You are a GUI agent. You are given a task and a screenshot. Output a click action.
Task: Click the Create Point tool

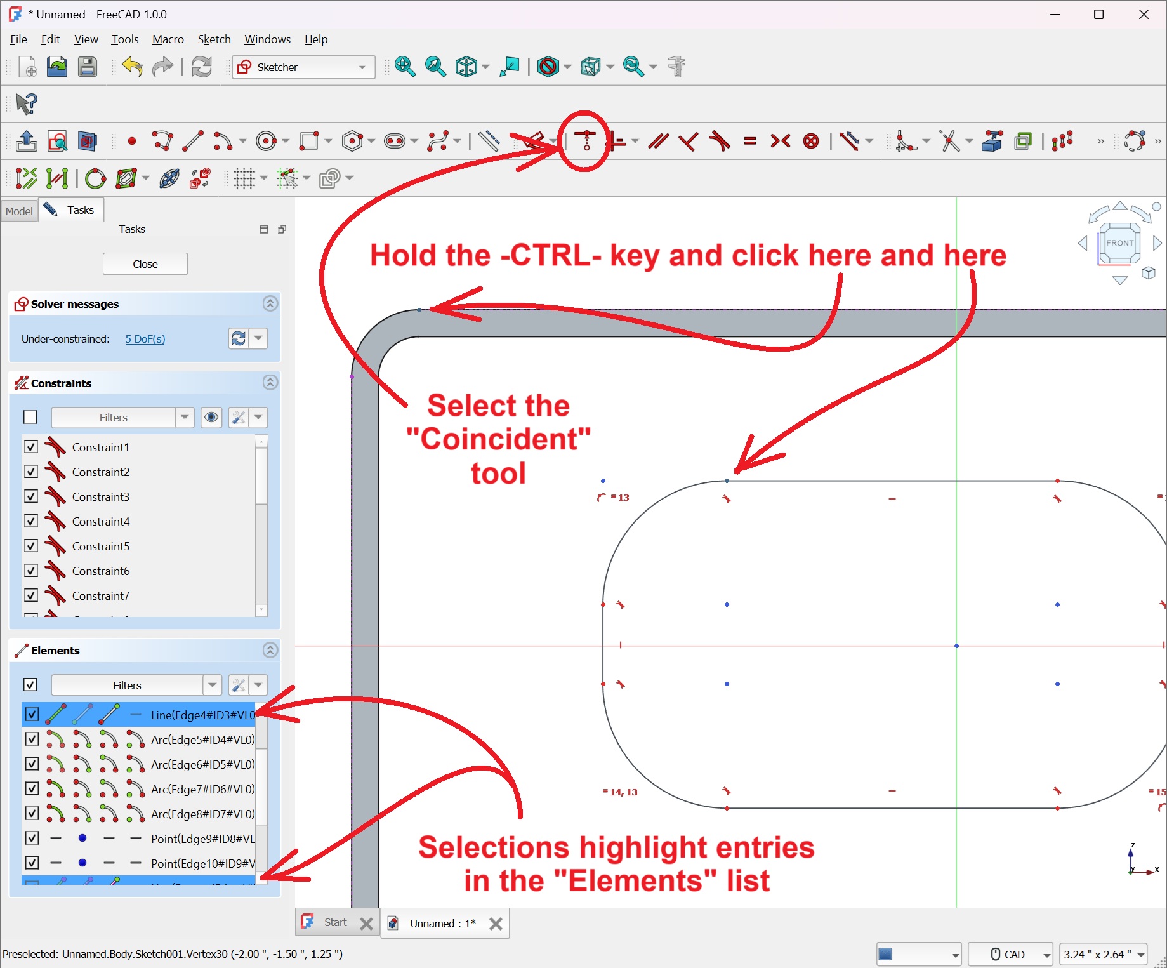(132, 141)
